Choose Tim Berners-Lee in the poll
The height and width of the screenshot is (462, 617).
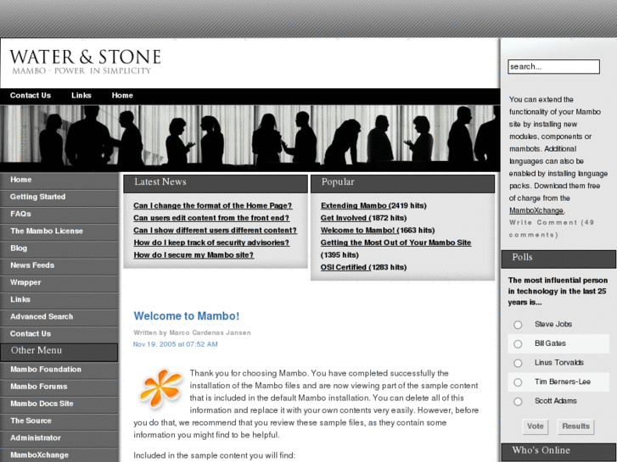click(x=518, y=382)
